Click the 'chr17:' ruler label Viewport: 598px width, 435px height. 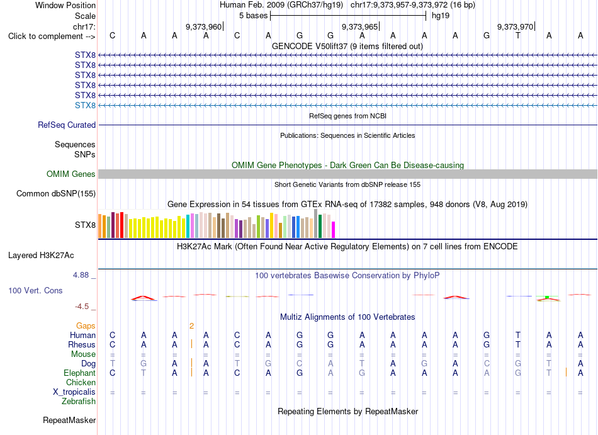click(84, 26)
